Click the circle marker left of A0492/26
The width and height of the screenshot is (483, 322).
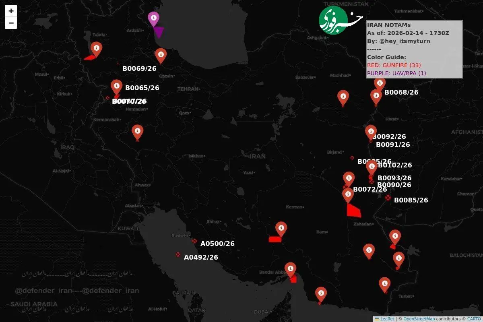coord(178,254)
